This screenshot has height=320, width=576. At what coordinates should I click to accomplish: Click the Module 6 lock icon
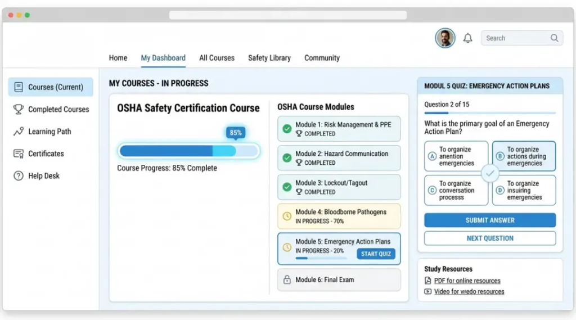click(287, 280)
